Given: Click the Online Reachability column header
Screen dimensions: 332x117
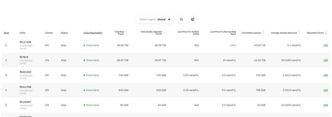Looking at the screenshot, I should click(x=93, y=33).
